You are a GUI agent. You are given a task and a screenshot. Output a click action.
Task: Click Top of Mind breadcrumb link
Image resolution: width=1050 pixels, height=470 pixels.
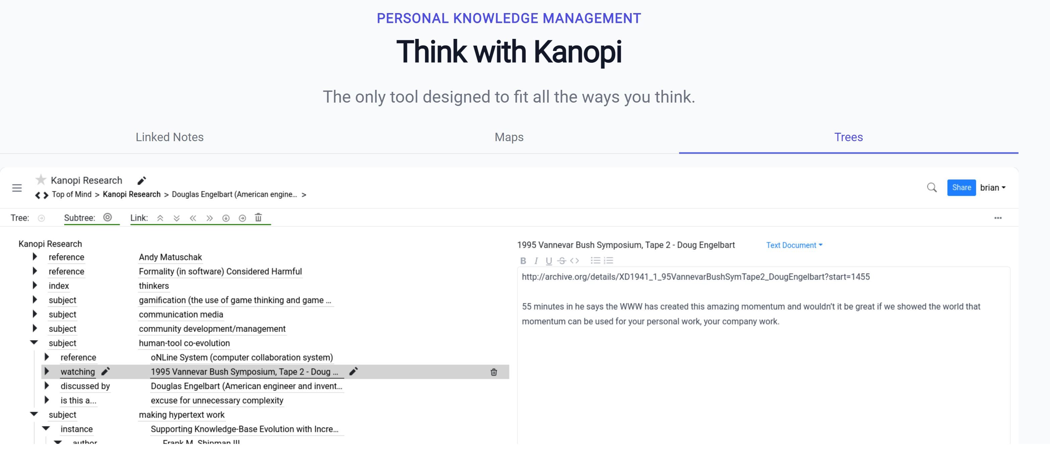coord(72,194)
